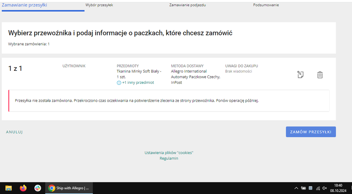Click the ANULUJ cancel link
Screen dimensions: 352x194
pyautogui.click(x=14, y=132)
